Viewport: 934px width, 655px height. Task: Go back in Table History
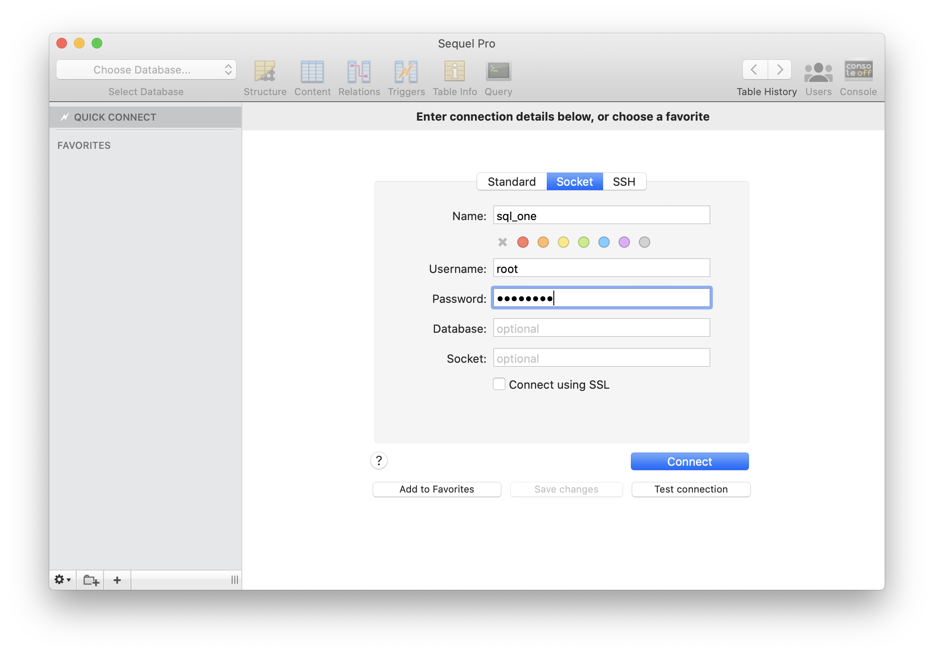tap(754, 70)
